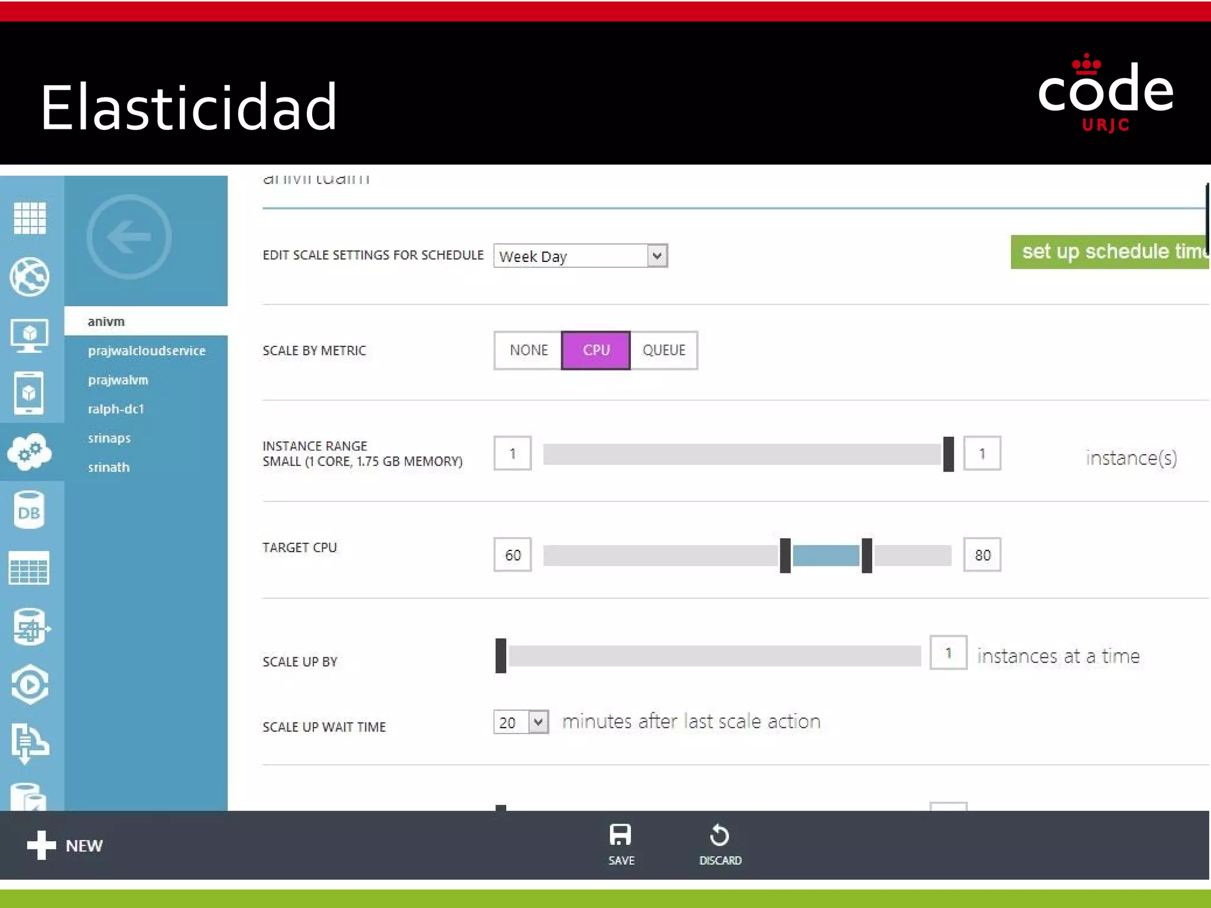Click the plus NEW button
The width and height of the screenshot is (1211, 908).
[65, 845]
